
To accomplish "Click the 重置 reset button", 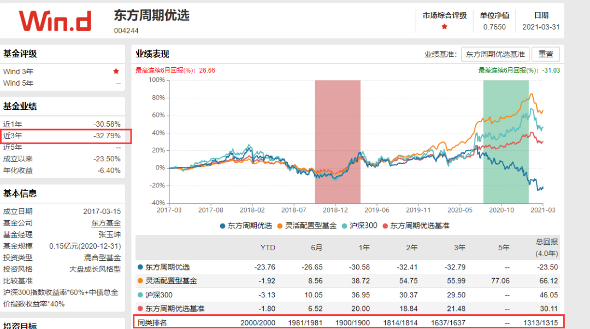I will (x=546, y=54).
